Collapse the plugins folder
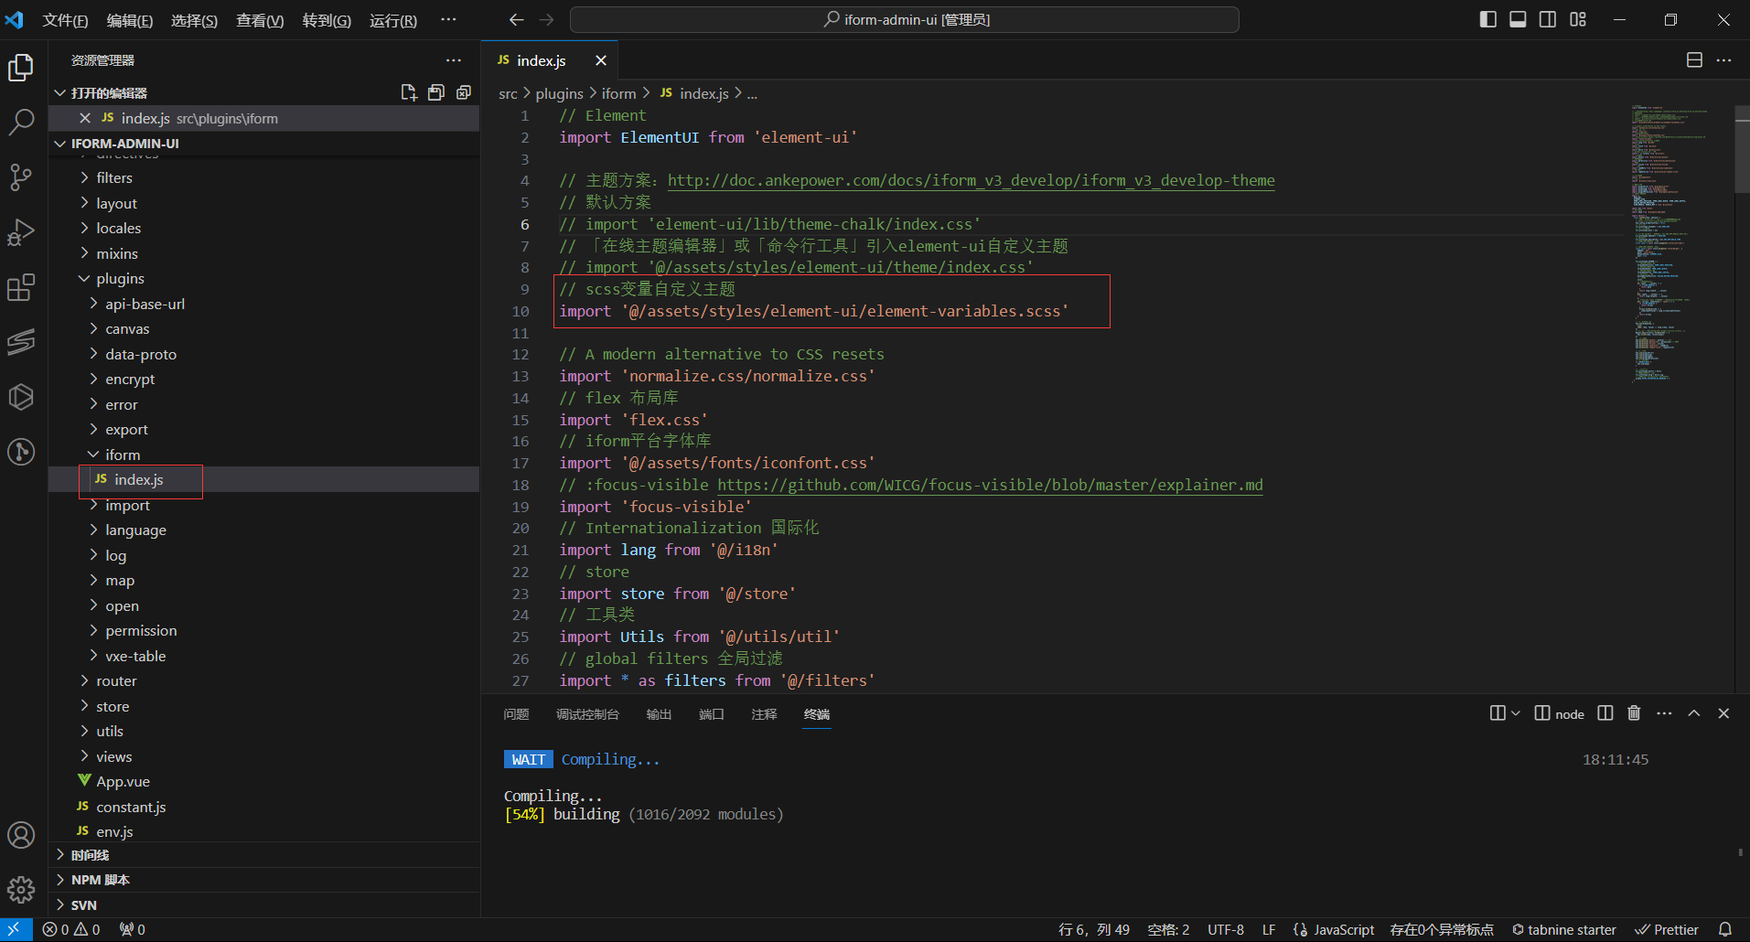Screen dimensions: 1750x942 tap(120, 279)
